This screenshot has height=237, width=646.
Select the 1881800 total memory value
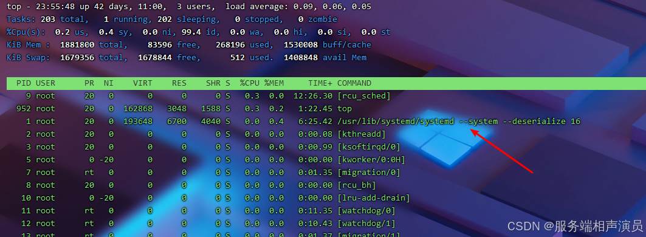point(77,45)
